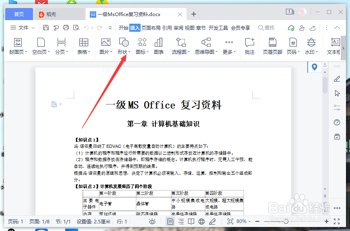Open the Page Layout (页面布局) tab
The width and height of the screenshot is (350, 231).
click(151, 28)
